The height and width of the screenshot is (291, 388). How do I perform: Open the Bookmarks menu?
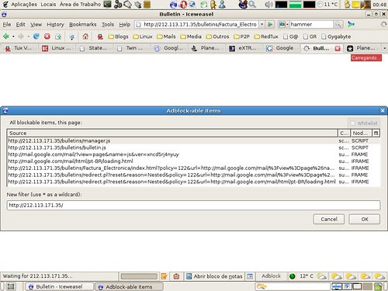[x=82, y=25]
